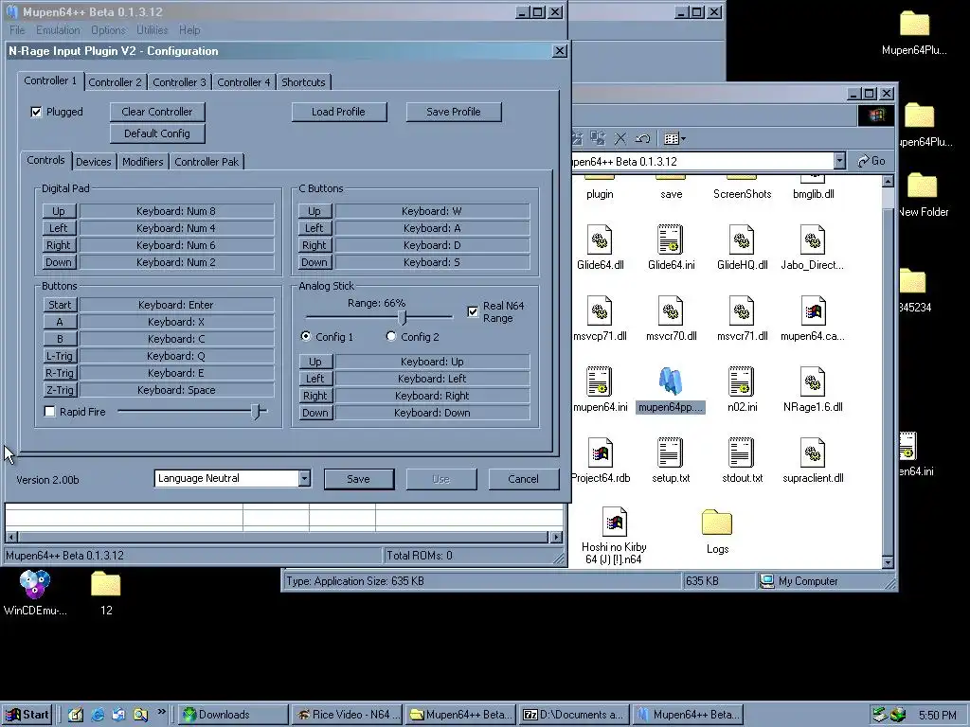
Task: Enable the Rapid Fire checkbox
Action: (49, 412)
